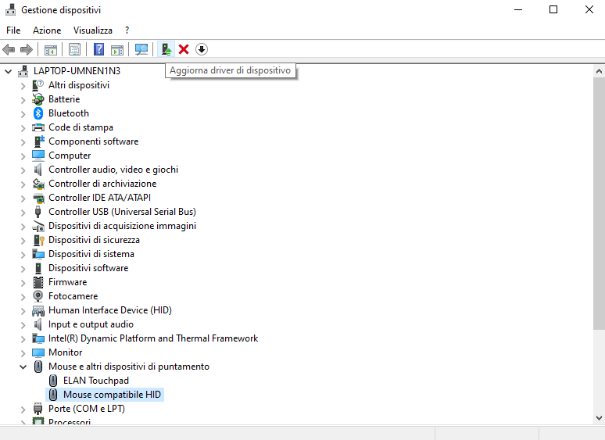605x440 pixels.
Task: Collapse Mouse e altri dispositivi di puntamento
Action: [x=23, y=367]
